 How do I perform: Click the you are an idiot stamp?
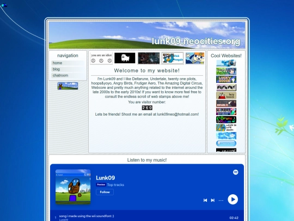pos(101,58)
